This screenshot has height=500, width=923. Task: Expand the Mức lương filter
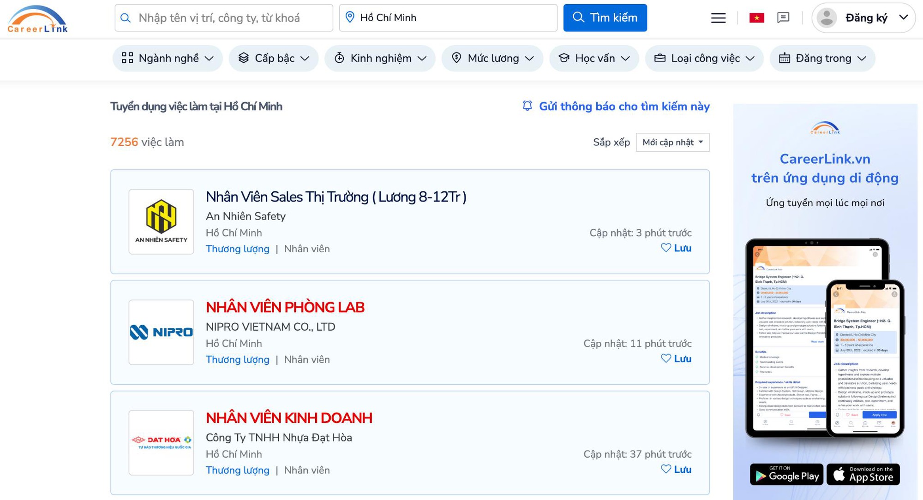coord(491,58)
